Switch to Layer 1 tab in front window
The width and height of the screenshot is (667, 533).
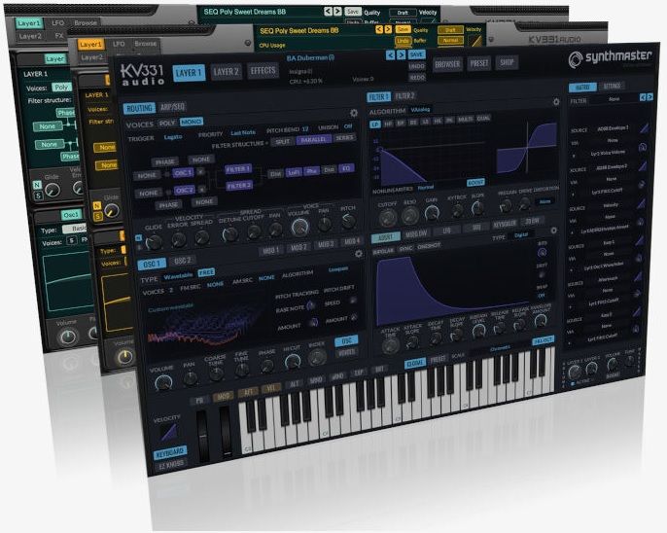[x=189, y=73]
